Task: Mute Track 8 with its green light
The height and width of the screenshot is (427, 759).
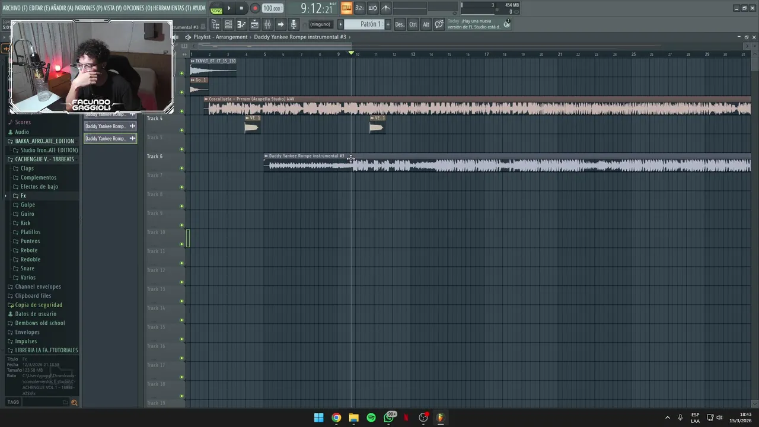Action: point(182,206)
